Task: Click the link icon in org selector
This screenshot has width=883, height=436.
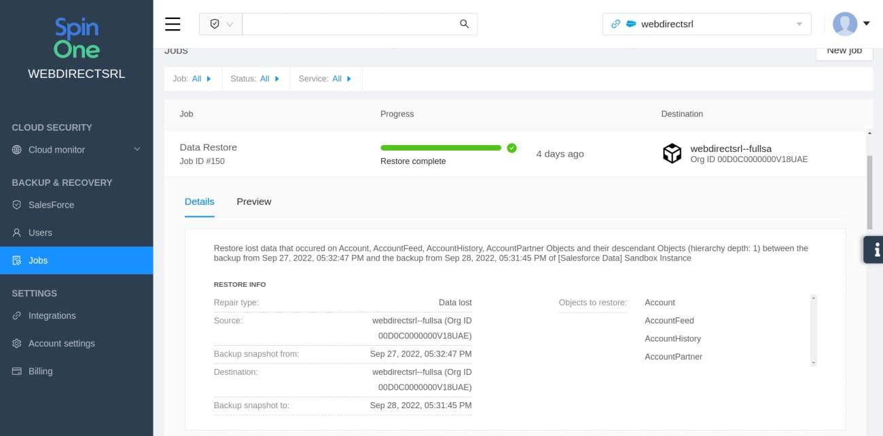Action: pyautogui.click(x=615, y=24)
